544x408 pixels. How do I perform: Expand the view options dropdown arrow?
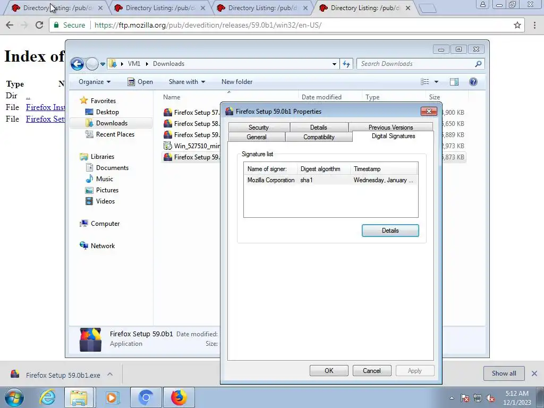coord(437,82)
